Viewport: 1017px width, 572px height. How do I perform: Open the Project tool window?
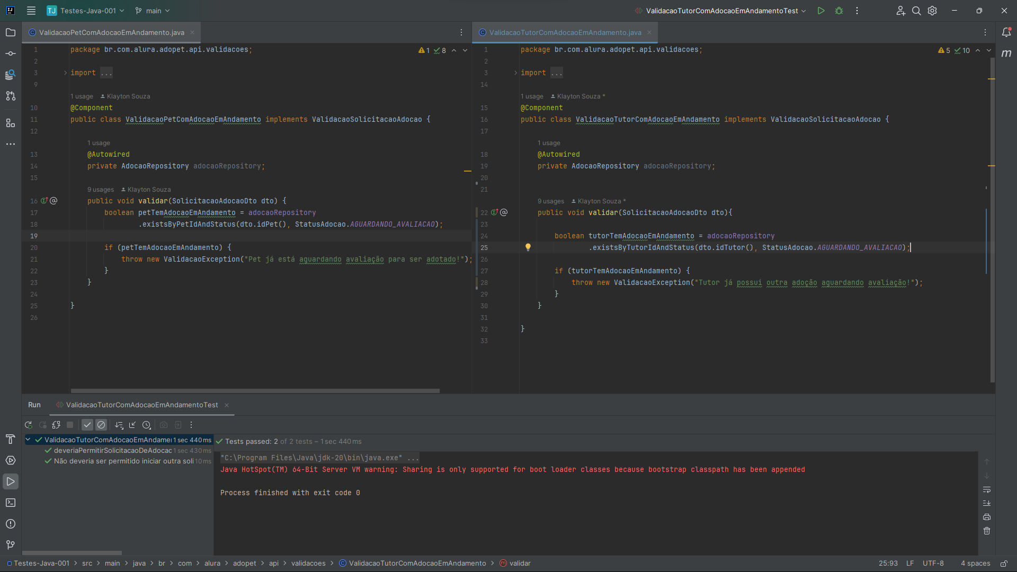click(10, 32)
